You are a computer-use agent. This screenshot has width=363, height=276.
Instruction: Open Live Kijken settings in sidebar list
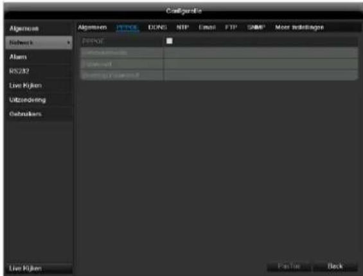[39, 86]
